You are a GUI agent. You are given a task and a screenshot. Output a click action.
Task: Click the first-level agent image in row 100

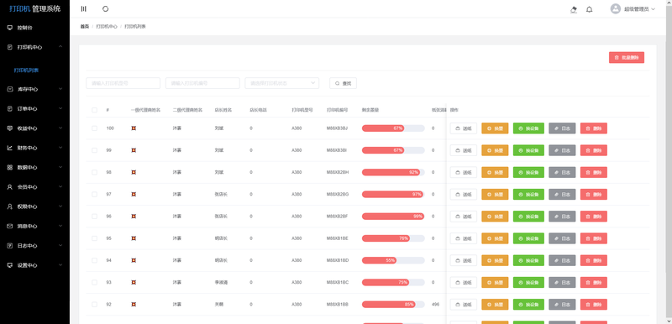point(134,128)
